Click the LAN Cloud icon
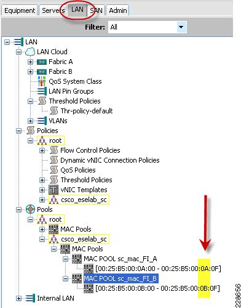 click(30, 52)
